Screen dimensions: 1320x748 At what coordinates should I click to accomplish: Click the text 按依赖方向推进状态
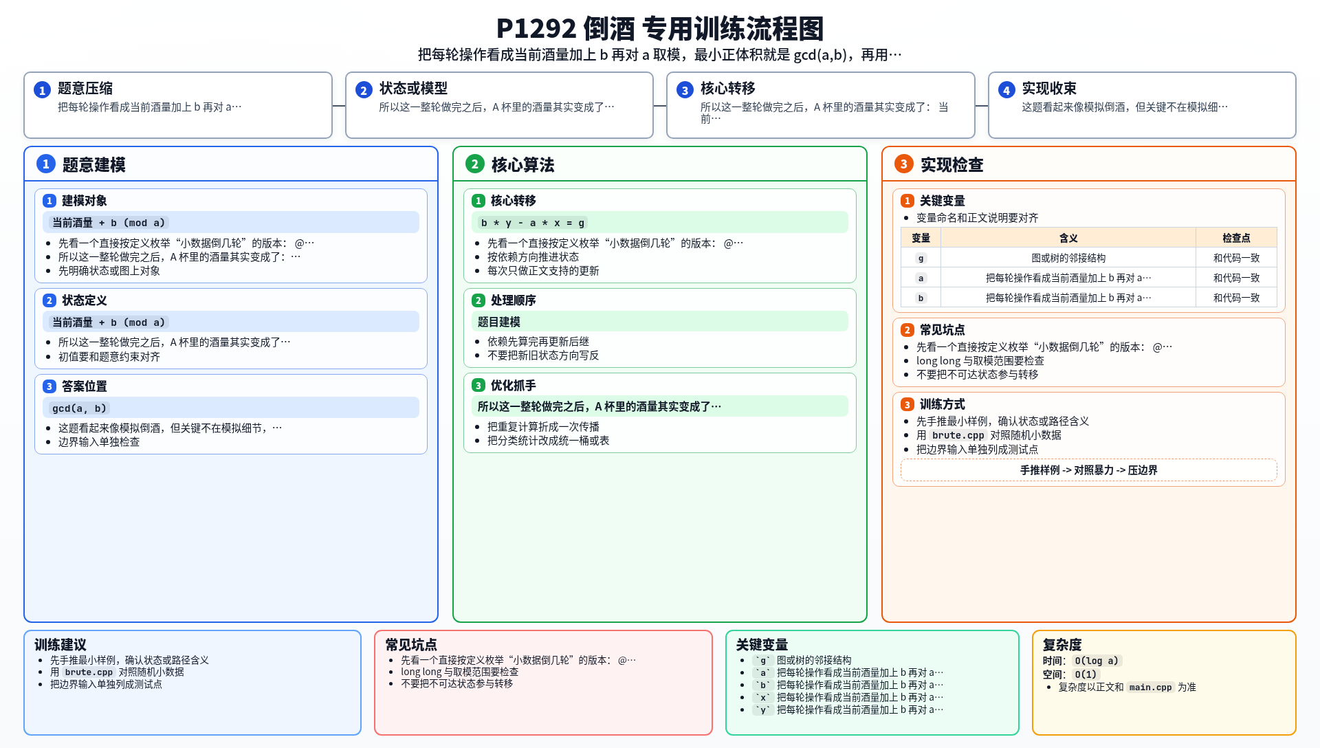tap(533, 257)
